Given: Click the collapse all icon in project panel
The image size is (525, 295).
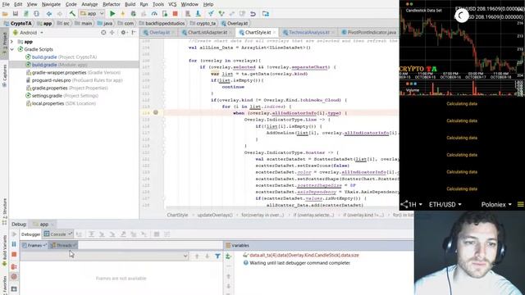Looking at the screenshot, I should point(112,33).
